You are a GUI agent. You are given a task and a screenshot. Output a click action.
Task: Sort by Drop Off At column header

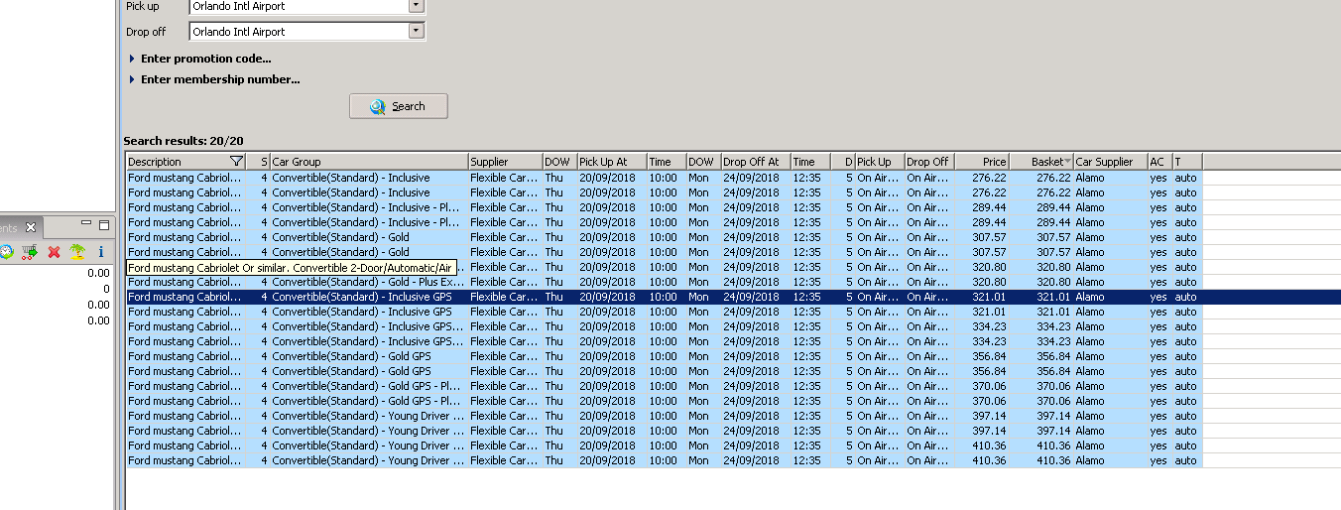pos(756,162)
